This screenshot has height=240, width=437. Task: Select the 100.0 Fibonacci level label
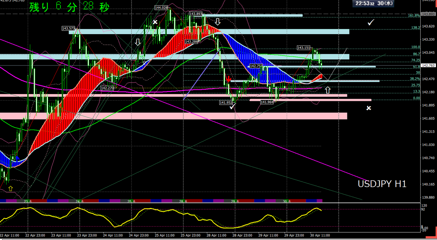tap(416, 47)
